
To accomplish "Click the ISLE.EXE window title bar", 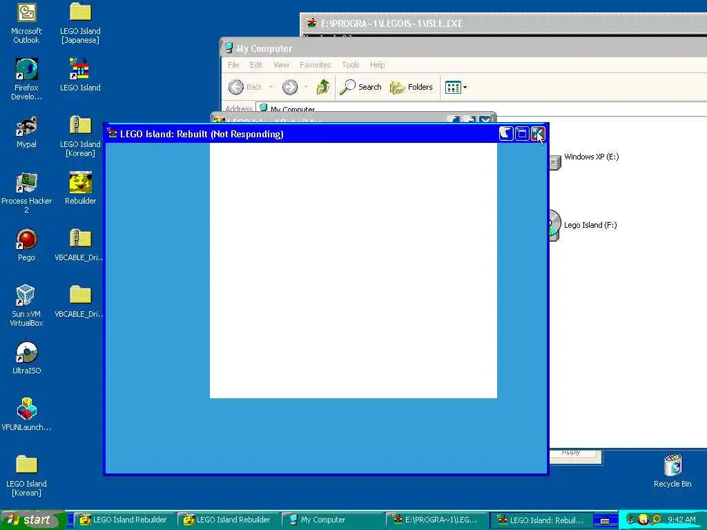I will (503, 23).
